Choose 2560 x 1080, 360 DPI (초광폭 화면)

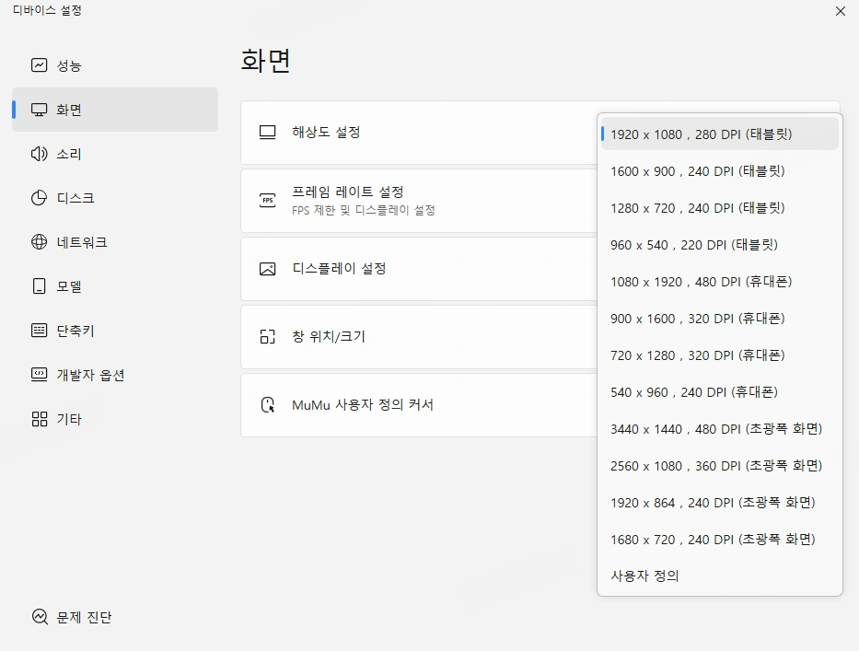pyautogui.click(x=720, y=466)
